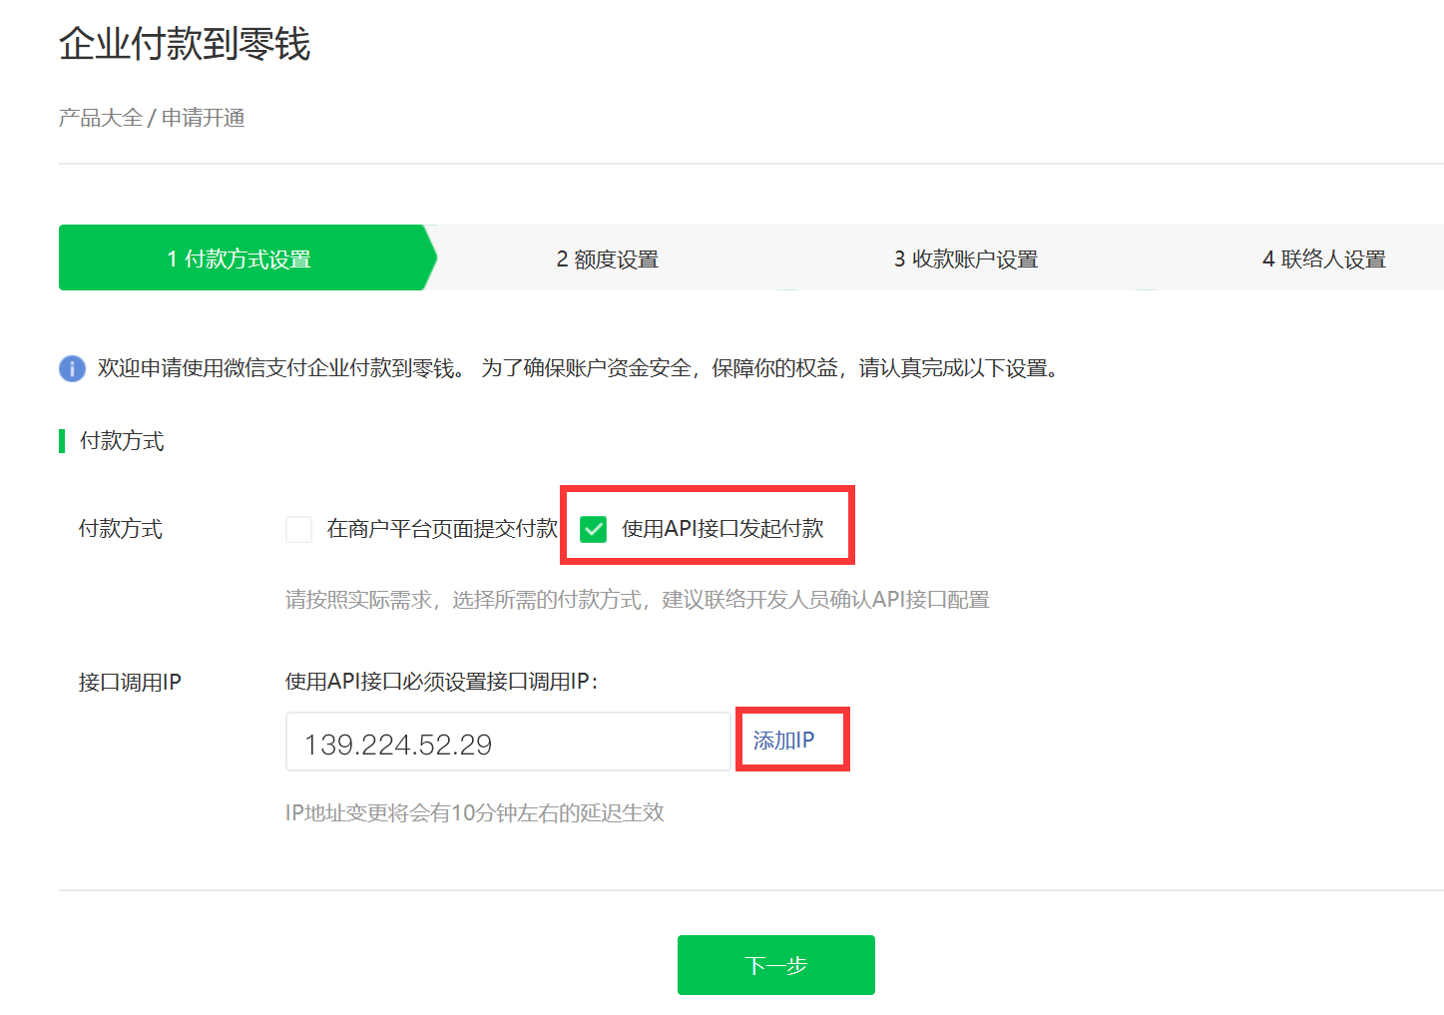Enable the 在商户平台页面提交付款 checkbox
Screen dimensions: 1444x1015
[298, 529]
